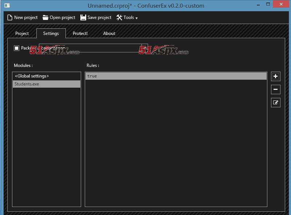
Task: Select the 'true' rule row
Action: point(176,76)
